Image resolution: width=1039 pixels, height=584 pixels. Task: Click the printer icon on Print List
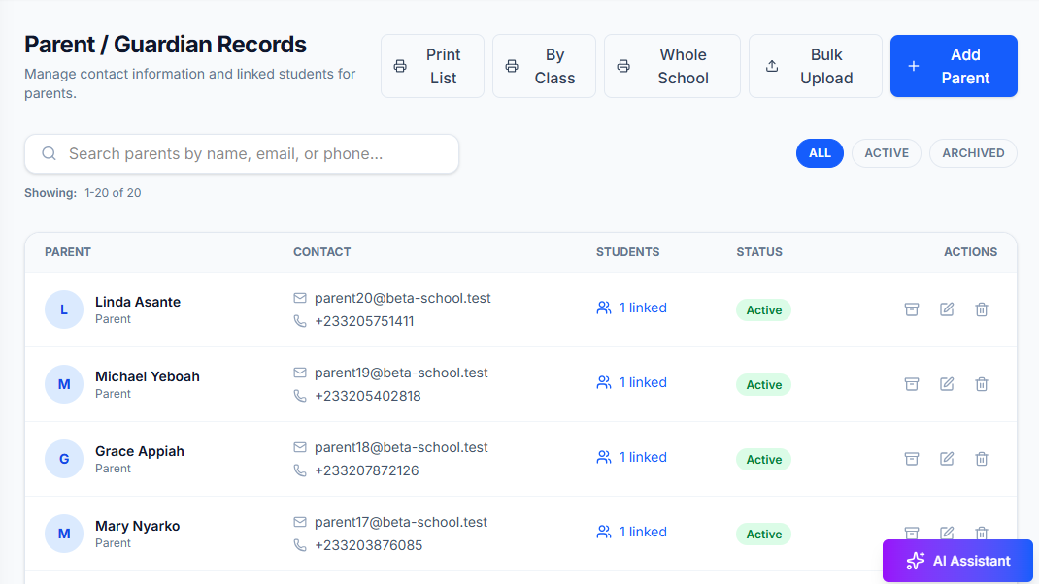(400, 66)
